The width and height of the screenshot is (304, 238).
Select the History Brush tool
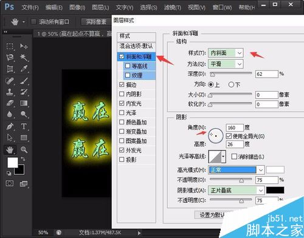click(24, 92)
